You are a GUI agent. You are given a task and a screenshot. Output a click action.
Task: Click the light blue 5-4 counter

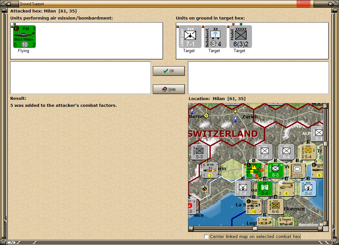(308, 188)
